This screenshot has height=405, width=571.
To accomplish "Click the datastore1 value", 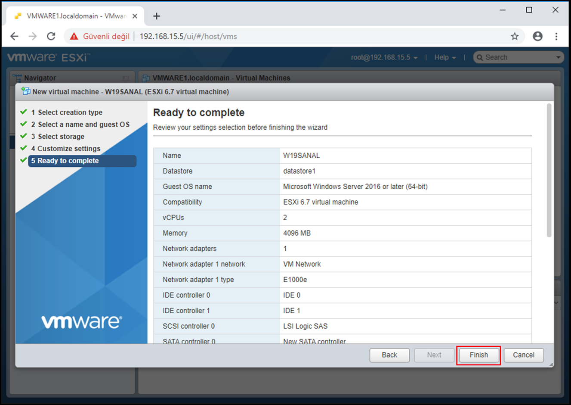I will click(x=299, y=171).
